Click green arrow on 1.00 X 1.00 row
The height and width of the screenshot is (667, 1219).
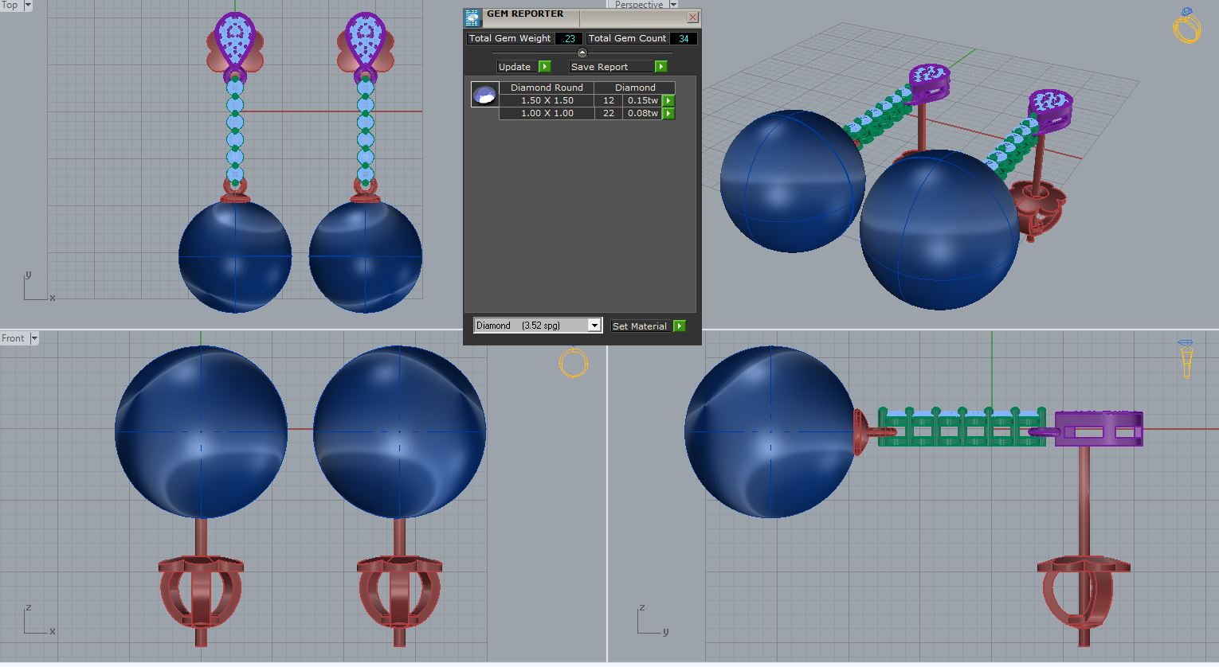tap(668, 114)
